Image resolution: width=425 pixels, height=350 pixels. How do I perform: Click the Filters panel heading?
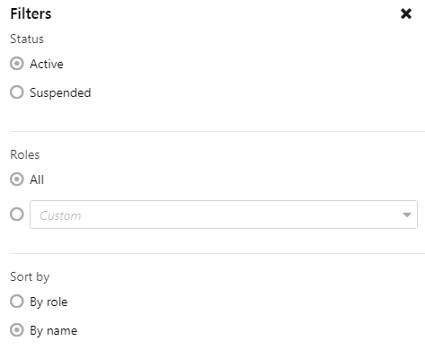[x=31, y=13]
